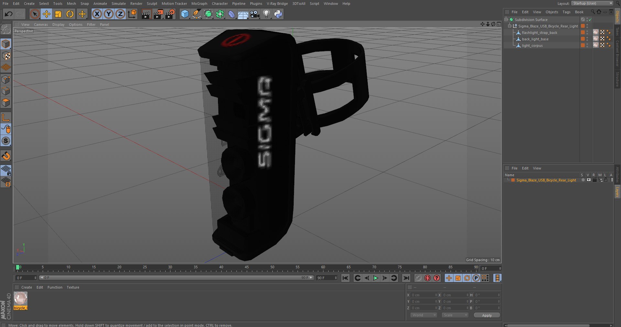Switch to the Layers side tab
Viewport: 621px width, 327px height.
[617, 192]
